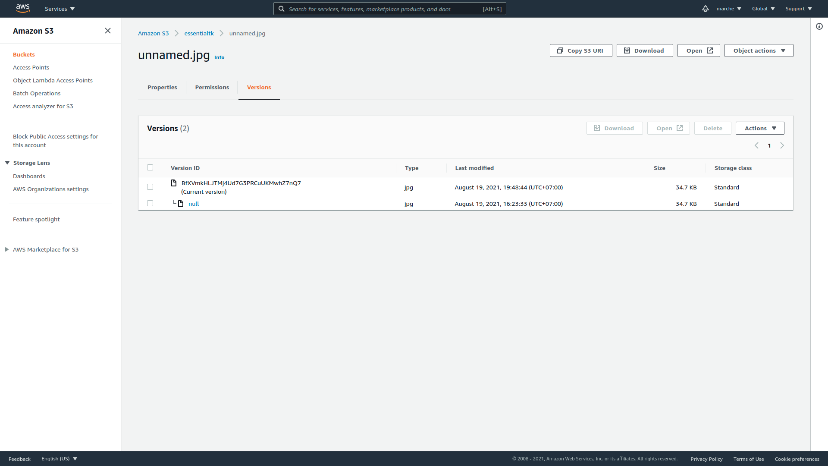Check the select-all versions header checkbox

[x=150, y=167]
